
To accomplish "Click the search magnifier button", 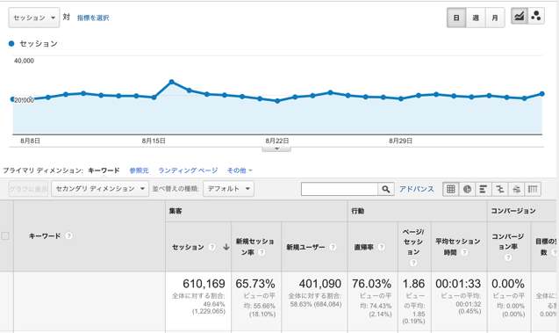I will [x=386, y=189].
